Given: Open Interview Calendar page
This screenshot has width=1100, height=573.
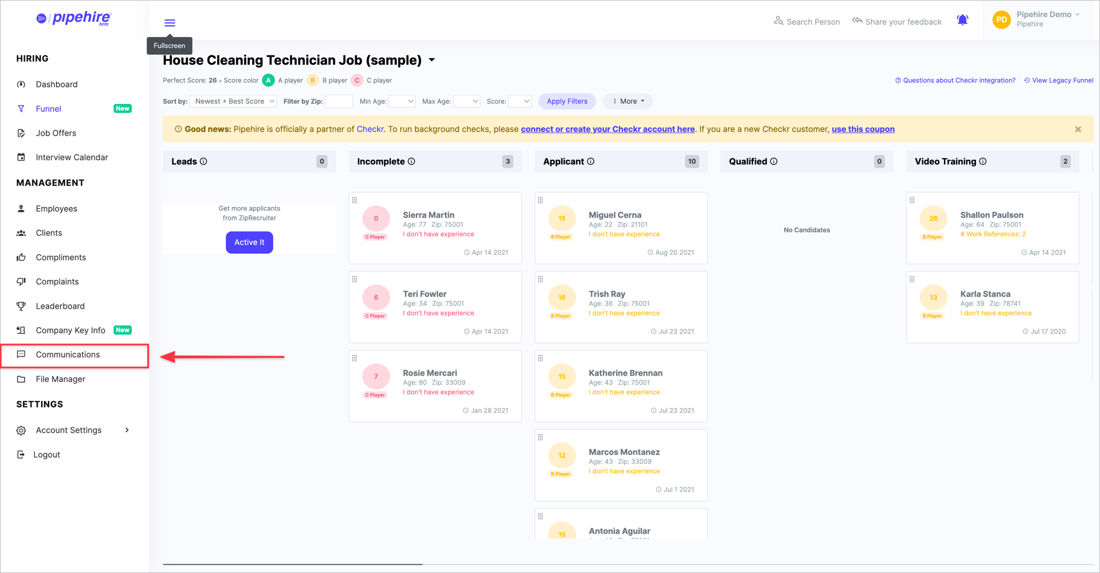Looking at the screenshot, I should tap(72, 157).
